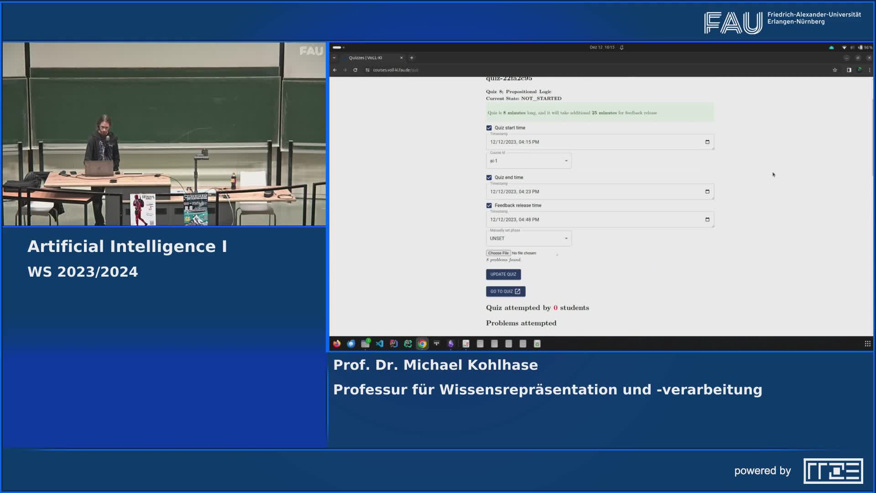This screenshot has width=876, height=493.
Task: Disable the Quiz end time checkbox
Action: pos(489,178)
